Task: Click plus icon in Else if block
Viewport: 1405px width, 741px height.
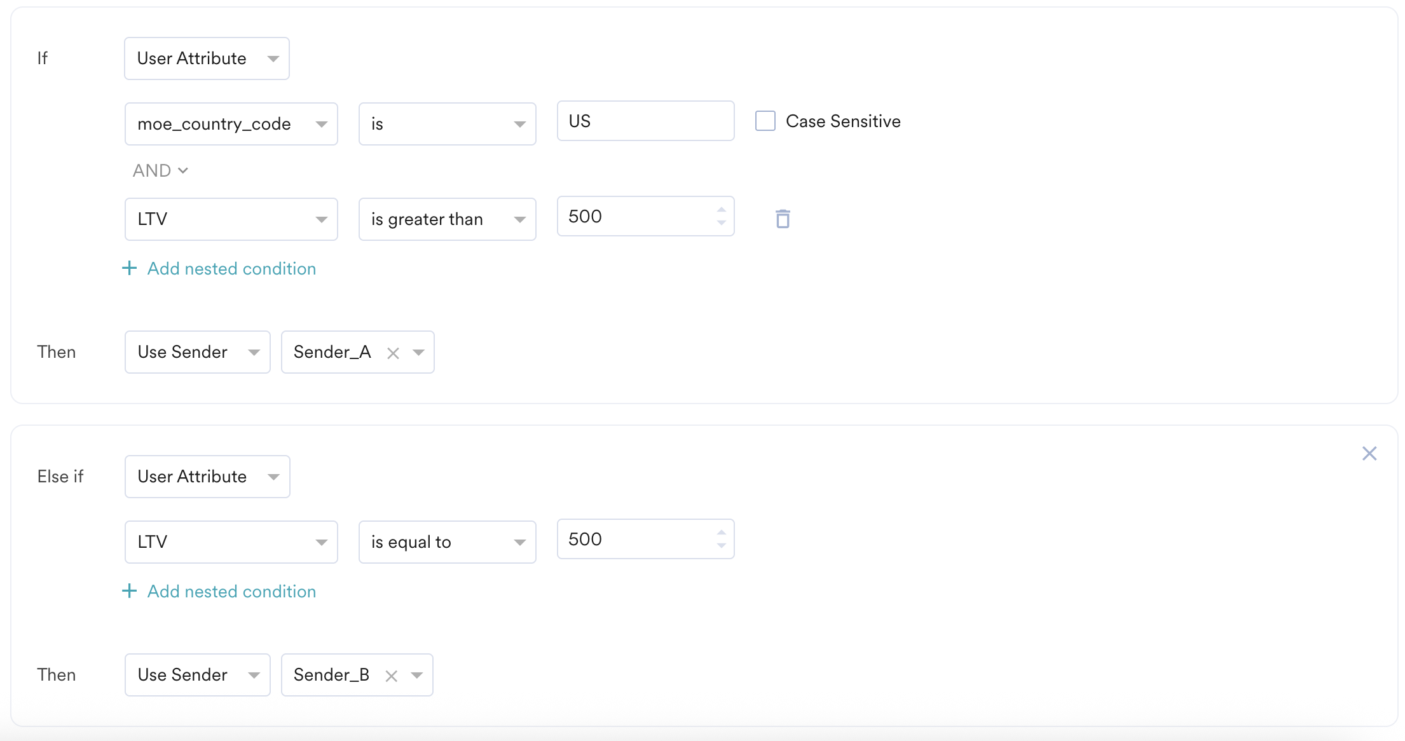Action: tap(129, 591)
